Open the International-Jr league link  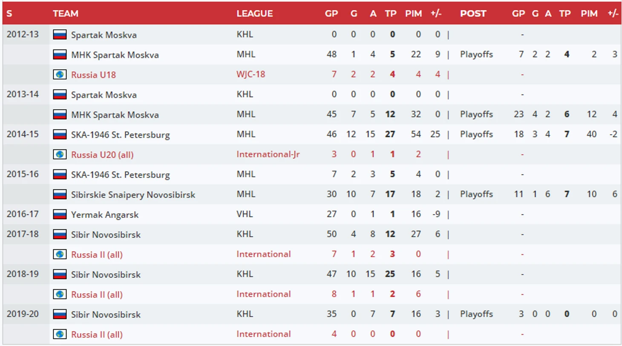coord(268,154)
